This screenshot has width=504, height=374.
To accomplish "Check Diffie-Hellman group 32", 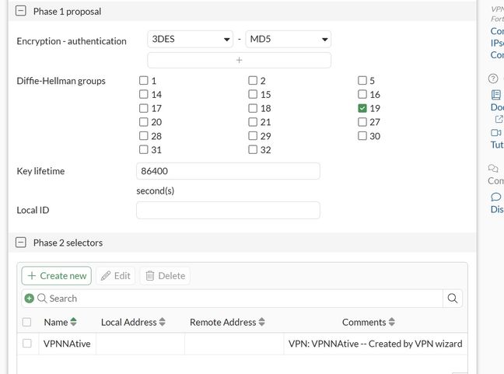I will click(253, 150).
